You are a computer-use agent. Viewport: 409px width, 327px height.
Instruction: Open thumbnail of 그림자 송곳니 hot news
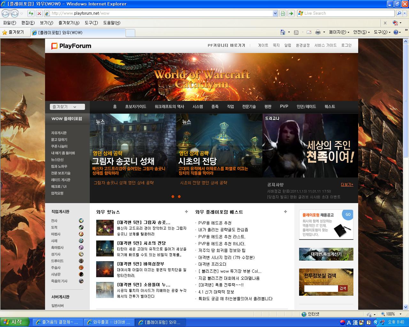tap(105, 228)
